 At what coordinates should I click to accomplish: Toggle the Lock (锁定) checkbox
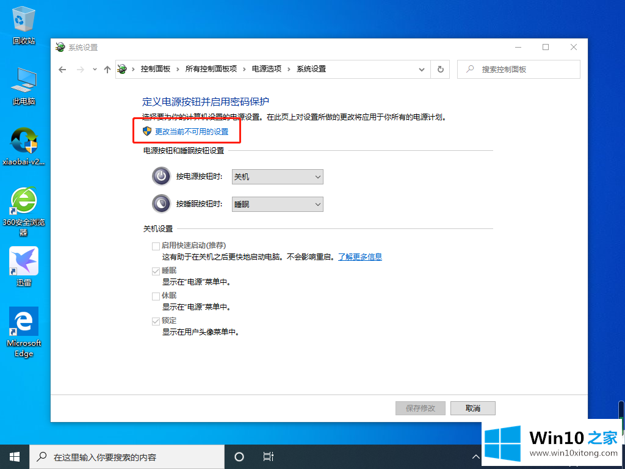(x=156, y=321)
